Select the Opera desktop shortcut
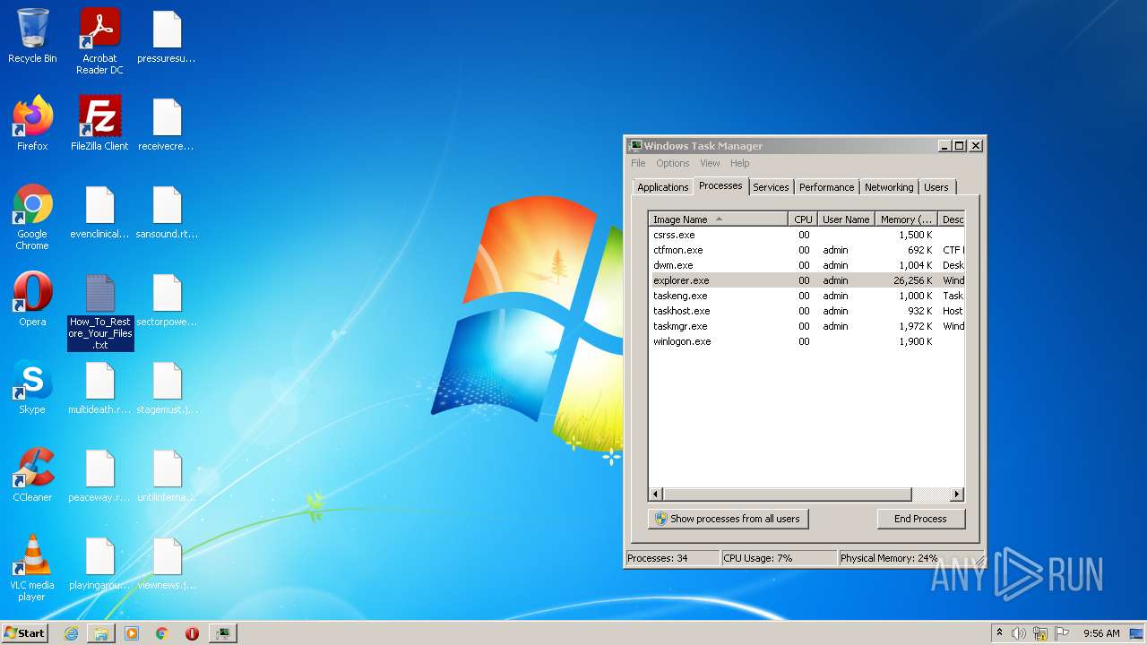 click(32, 299)
